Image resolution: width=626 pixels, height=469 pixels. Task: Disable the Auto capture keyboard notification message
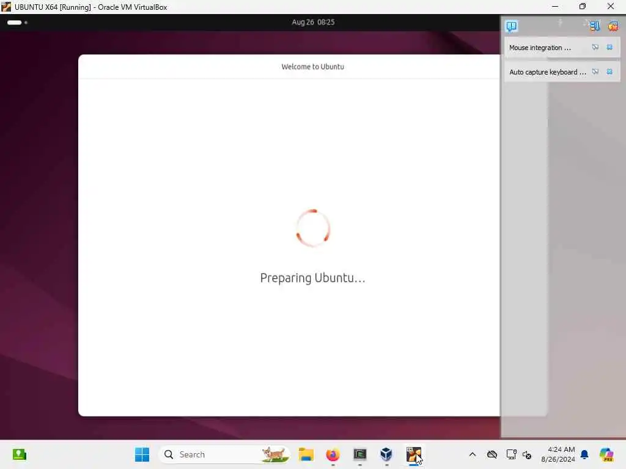point(595,72)
